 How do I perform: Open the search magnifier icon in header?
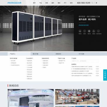92,3
